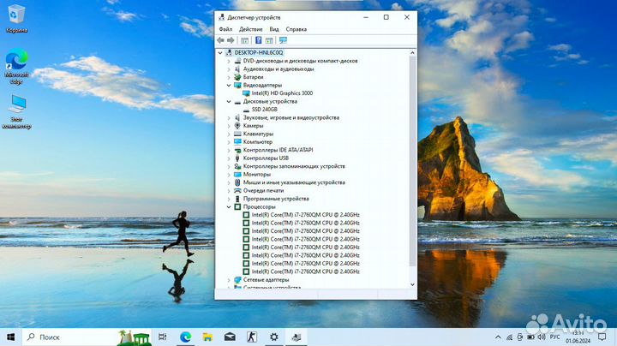Open the notification center icon
This screenshot has height=346, width=617.
tap(602, 337)
